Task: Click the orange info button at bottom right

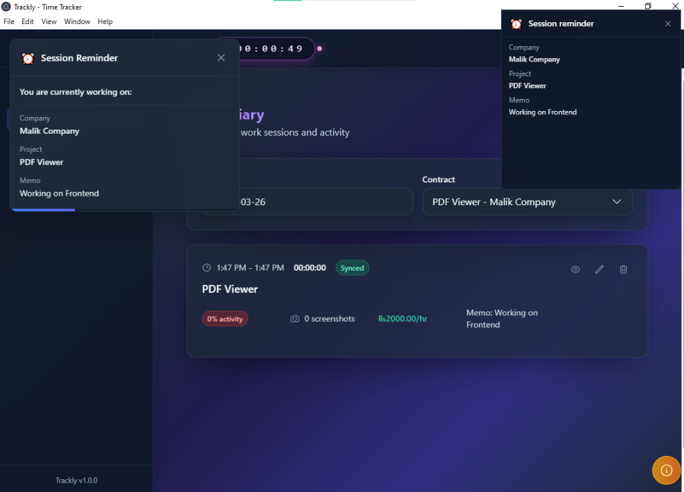Action: [x=666, y=470]
